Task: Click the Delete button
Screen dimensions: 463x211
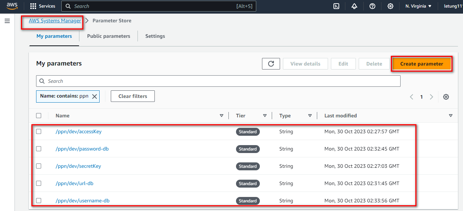Action: (x=374, y=64)
